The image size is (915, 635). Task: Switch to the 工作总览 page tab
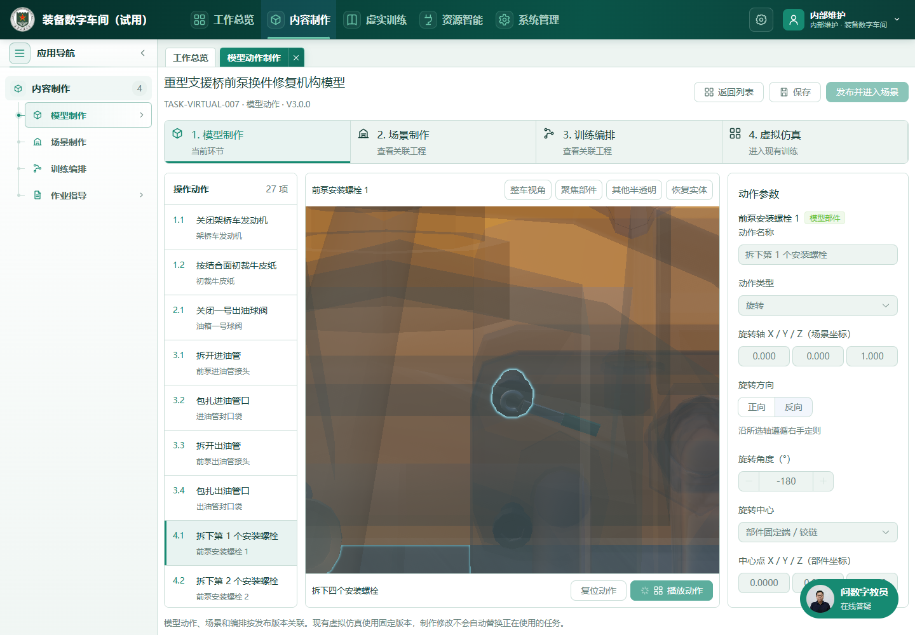click(x=191, y=58)
